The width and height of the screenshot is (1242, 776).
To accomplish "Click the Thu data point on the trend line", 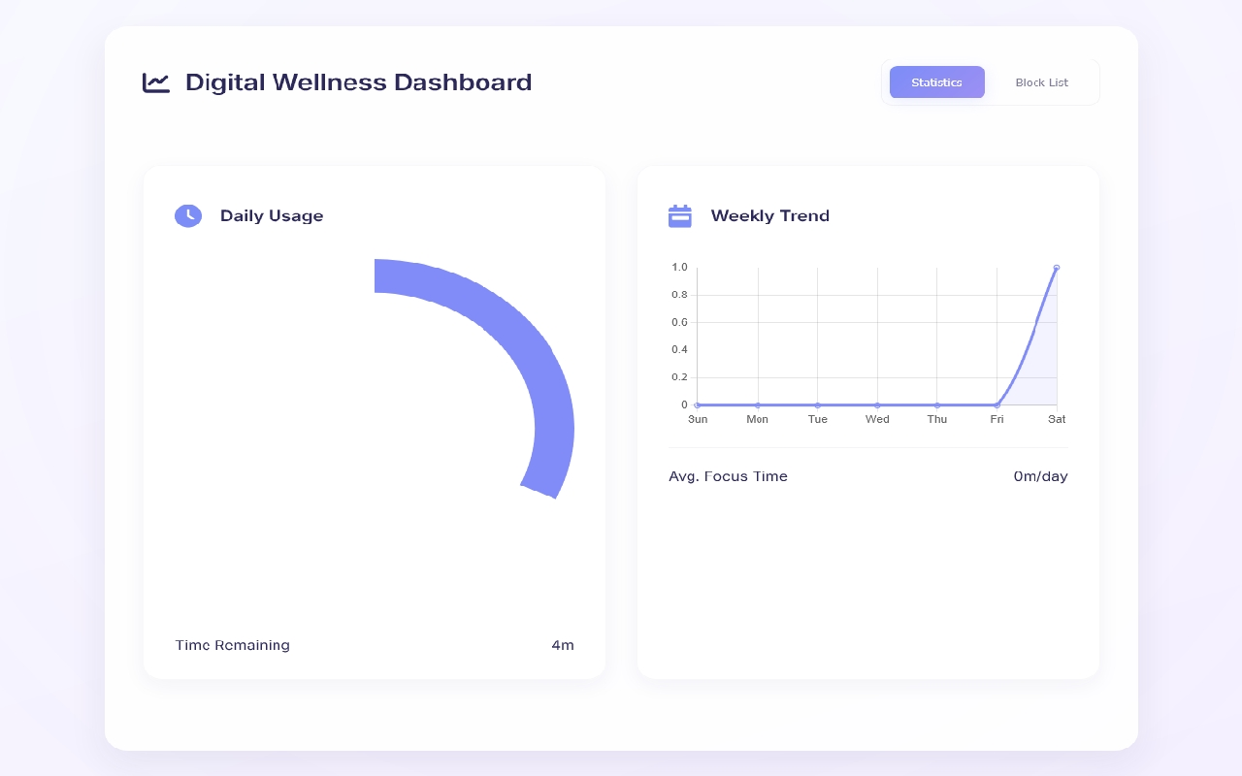I will pyautogui.click(x=937, y=404).
